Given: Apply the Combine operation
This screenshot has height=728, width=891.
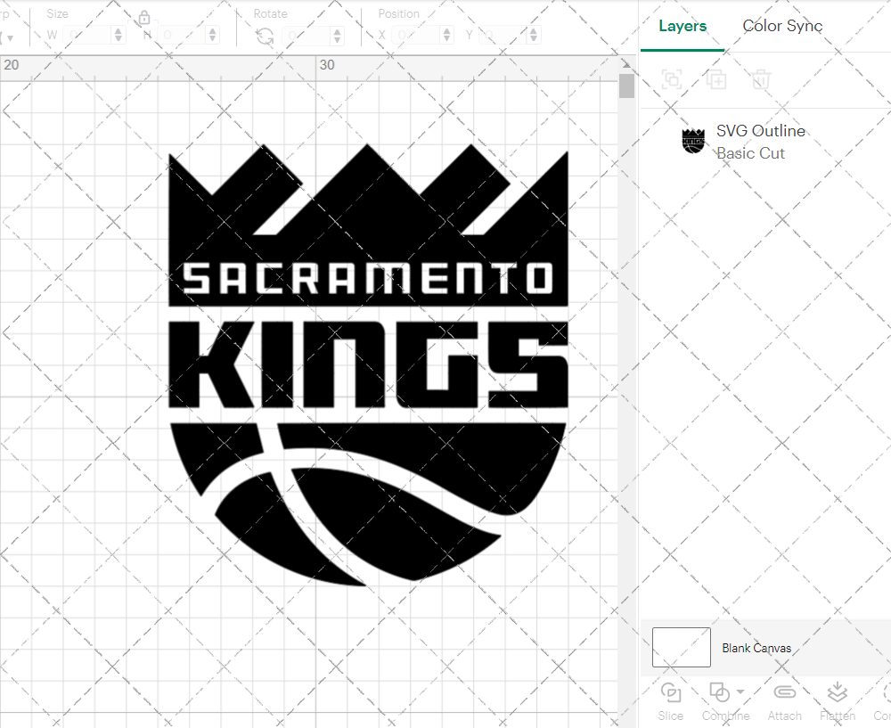Looking at the screenshot, I should click(720, 692).
